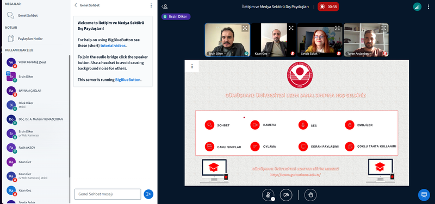
Task: Click the Di avatar of Dilek Diker
Action: pos(11,105)
